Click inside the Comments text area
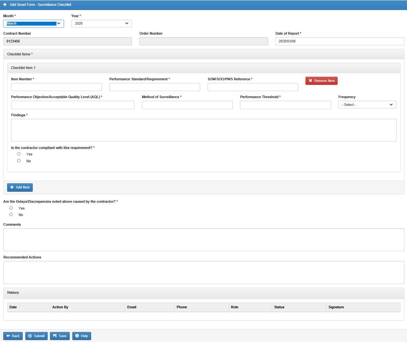Viewport: 407px width, 342px height. 204,240
